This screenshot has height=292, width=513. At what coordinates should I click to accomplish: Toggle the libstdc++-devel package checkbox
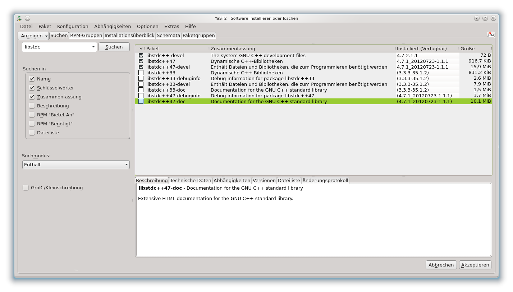[141, 55]
